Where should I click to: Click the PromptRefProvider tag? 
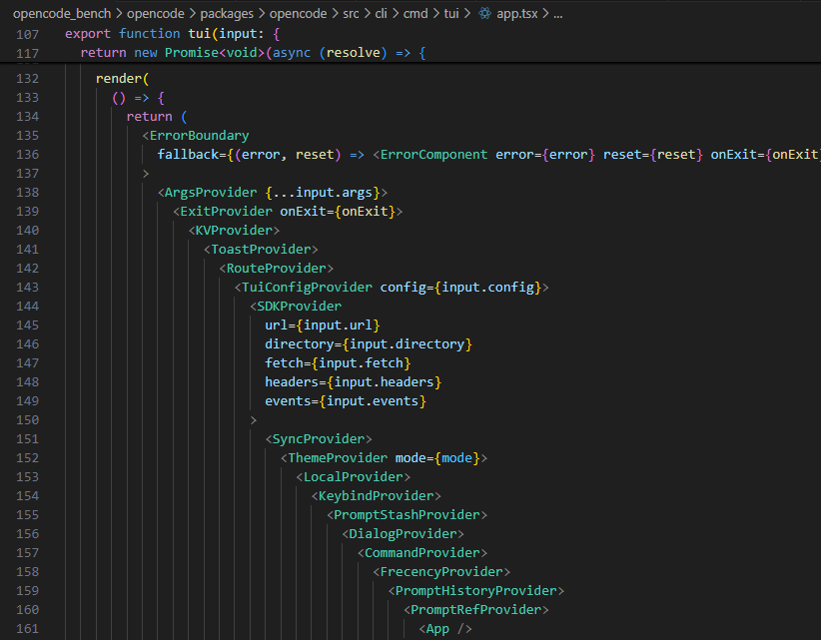pos(476,610)
